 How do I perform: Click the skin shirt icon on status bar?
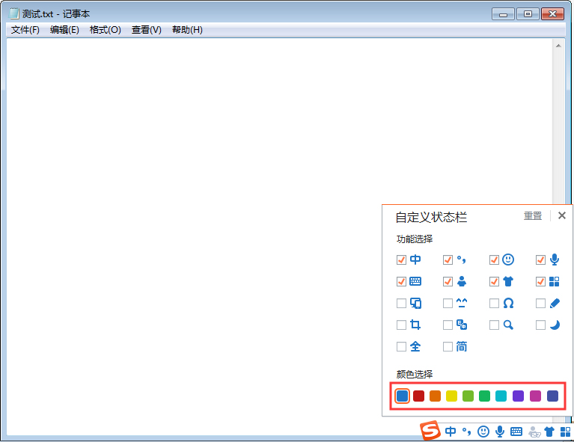point(549,432)
